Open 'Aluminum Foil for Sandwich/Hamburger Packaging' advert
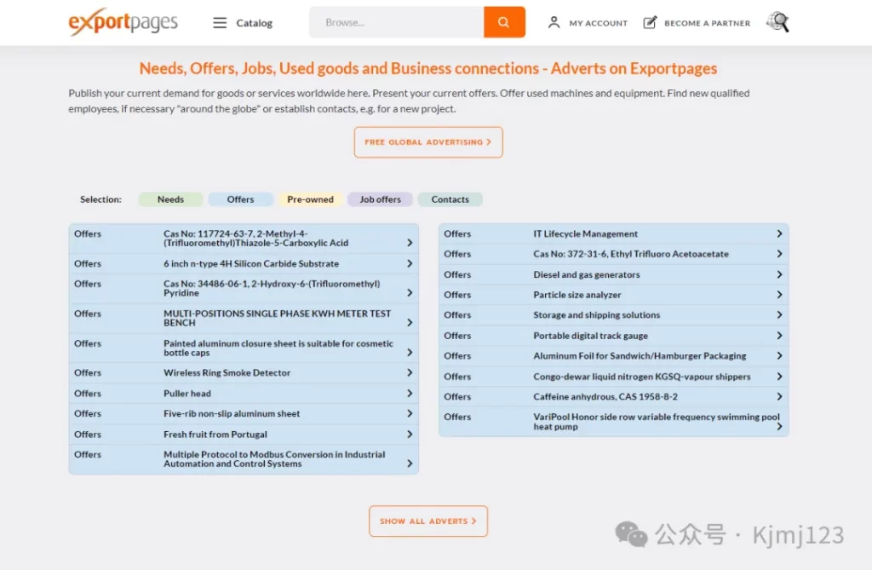This screenshot has height=570, width=872. [640, 355]
